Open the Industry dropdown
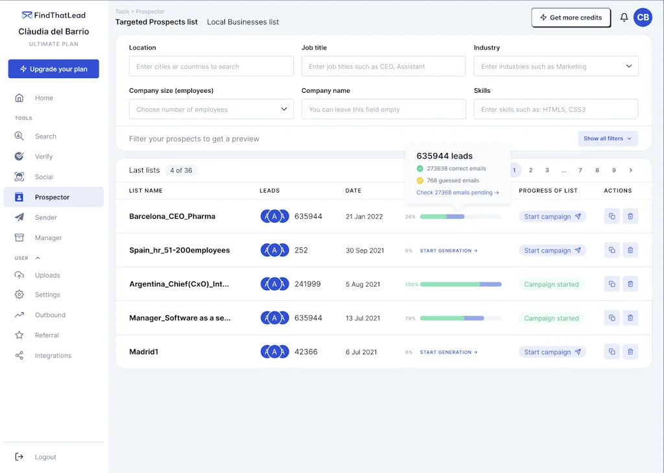This screenshot has width=664, height=473. coord(556,66)
